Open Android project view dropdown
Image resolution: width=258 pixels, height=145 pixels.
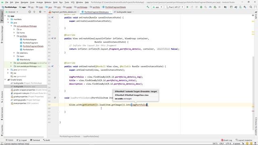(12, 12)
